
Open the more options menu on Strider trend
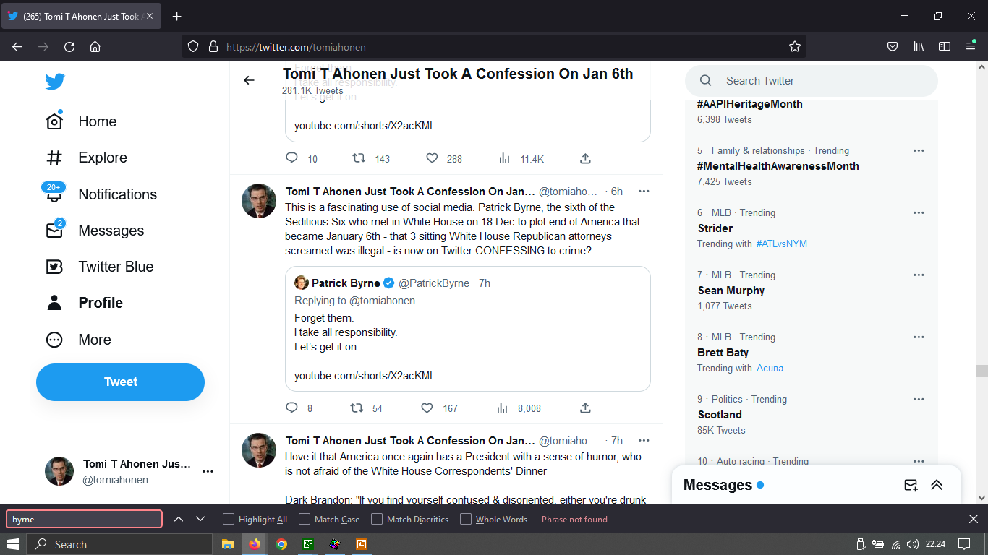point(919,212)
